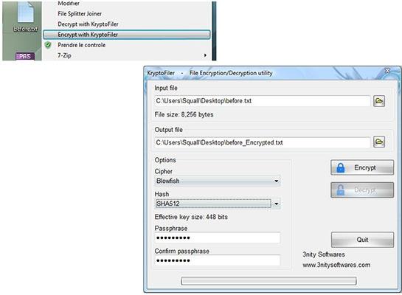Click the progress bar at the bottom

(x=268, y=281)
